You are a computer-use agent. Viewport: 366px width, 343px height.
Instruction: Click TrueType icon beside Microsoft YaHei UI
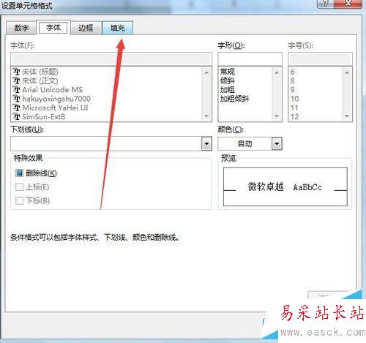[17, 108]
